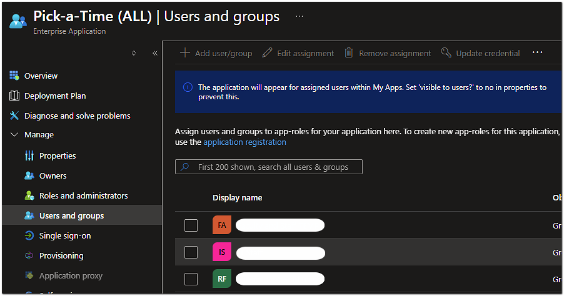Select the Properties sliders icon

pos(29,155)
